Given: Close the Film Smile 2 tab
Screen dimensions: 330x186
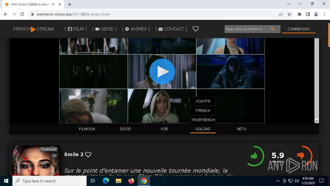Looking at the screenshot, I should (60, 4).
